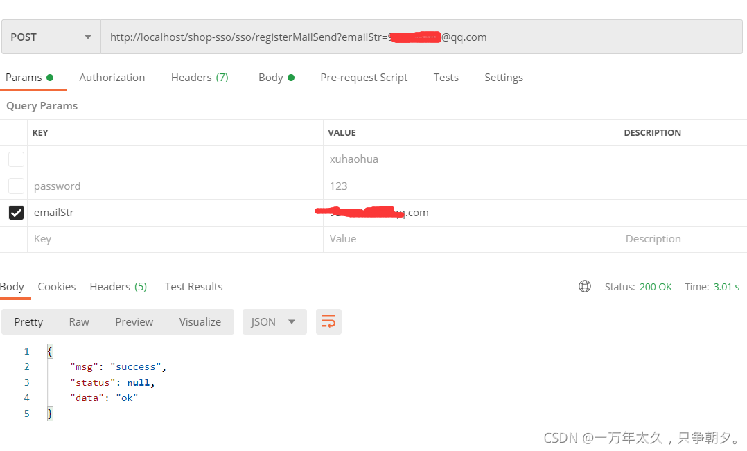Screen dimensions: 747x451
Task: Switch to the request Body tab
Action: [x=276, y=78]
